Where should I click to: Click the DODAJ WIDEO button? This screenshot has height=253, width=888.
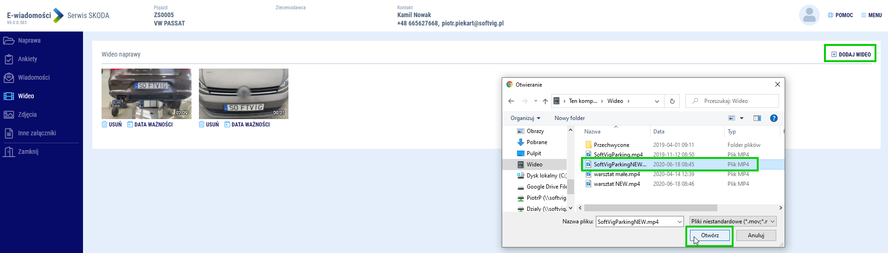click(x=850, y=54)
